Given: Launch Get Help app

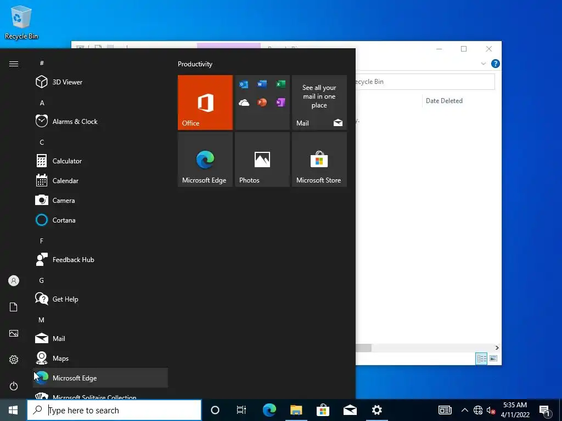Looking at the screenshot, I should coord(100,299).
